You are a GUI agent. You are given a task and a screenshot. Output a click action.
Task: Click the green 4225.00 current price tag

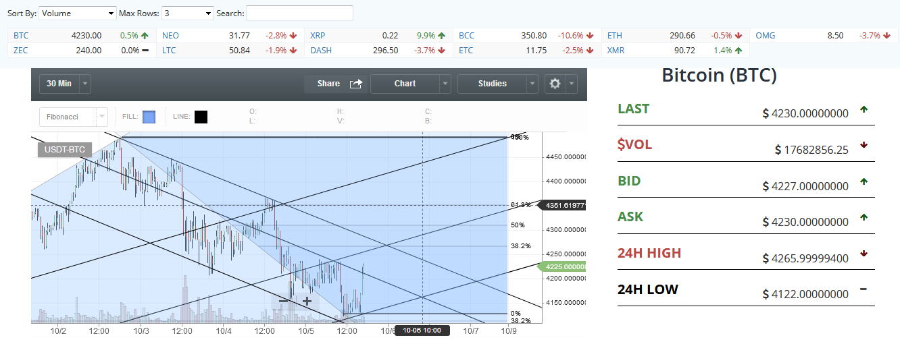(x=562, y=266)
